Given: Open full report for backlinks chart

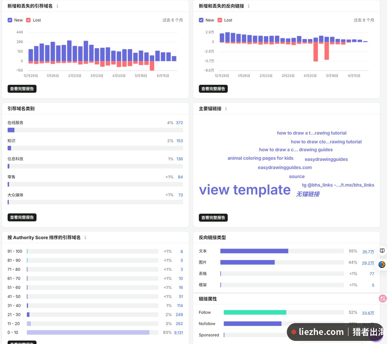Looking at the screenshot, I should (x=213, y=89).
